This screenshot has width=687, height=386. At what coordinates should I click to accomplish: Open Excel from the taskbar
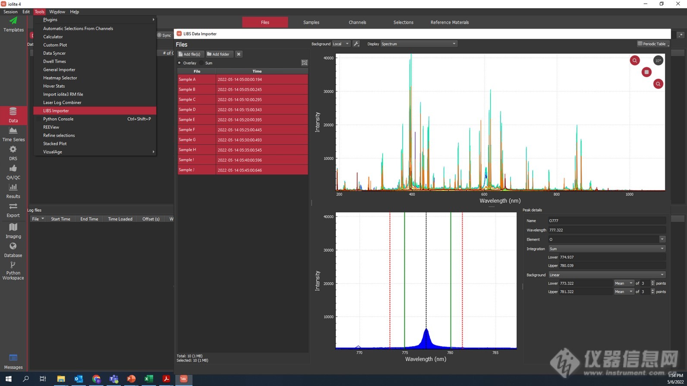tap(148, 379)
